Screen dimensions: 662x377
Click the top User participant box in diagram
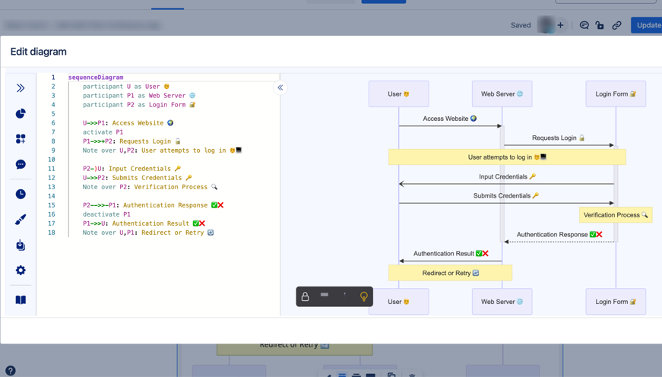(x=398, y=94)
